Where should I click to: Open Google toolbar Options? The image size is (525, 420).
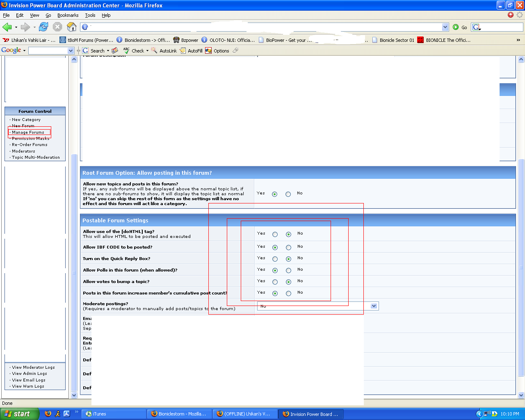pyautogui.click(x=217, y=51)
